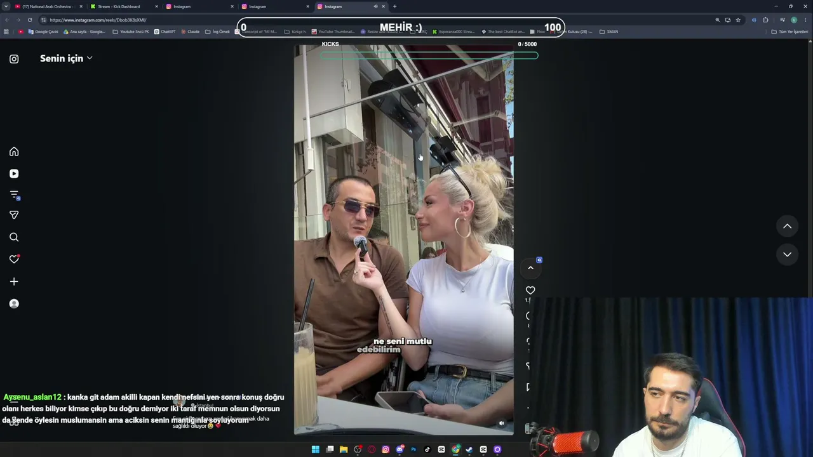The height and width of the screenshot is (457, 813).
Task: Open the ChatGPT bookmark
Action: tap(165, 32)
